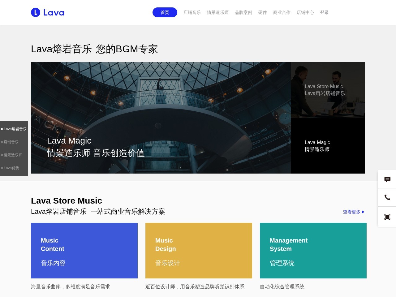
Task: Open the QR code icon in side panel
Action: coord(387,217)
